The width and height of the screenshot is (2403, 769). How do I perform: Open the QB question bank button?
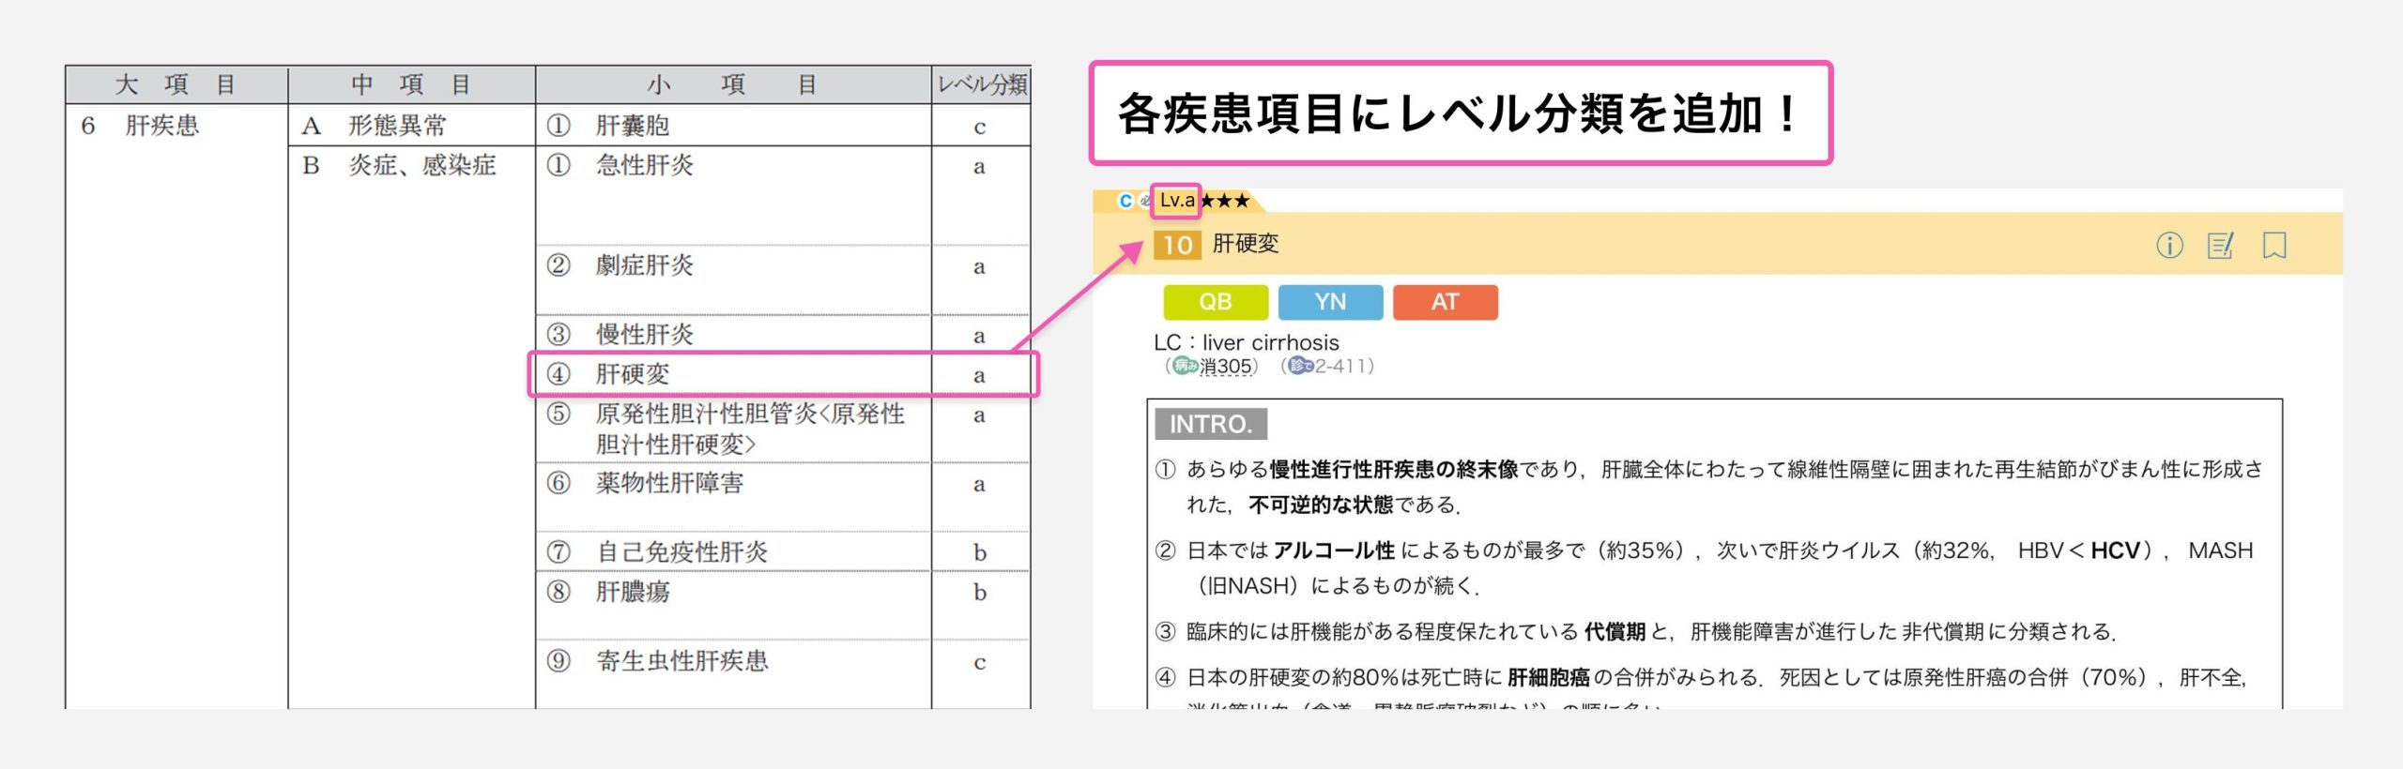click(1215, 302)
